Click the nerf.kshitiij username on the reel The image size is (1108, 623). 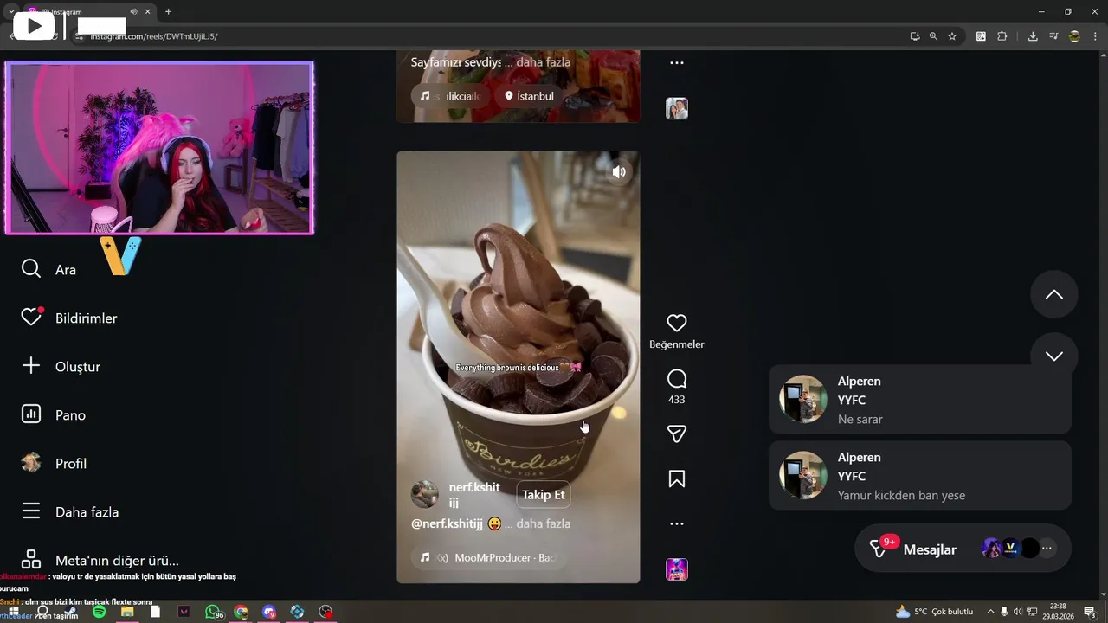474,495
